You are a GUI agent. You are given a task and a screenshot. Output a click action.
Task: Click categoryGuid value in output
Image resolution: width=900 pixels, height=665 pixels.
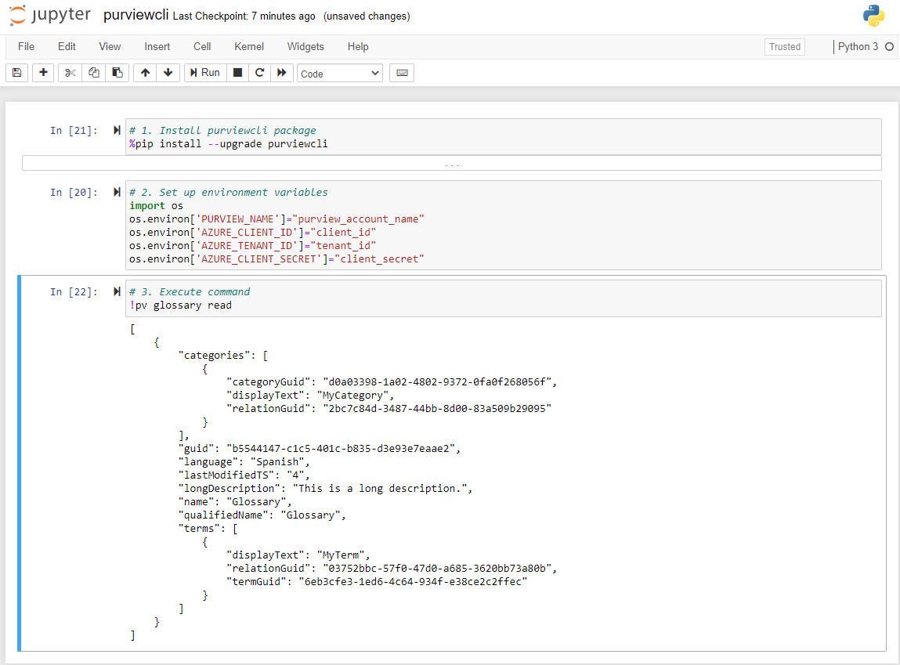(437, 381)
